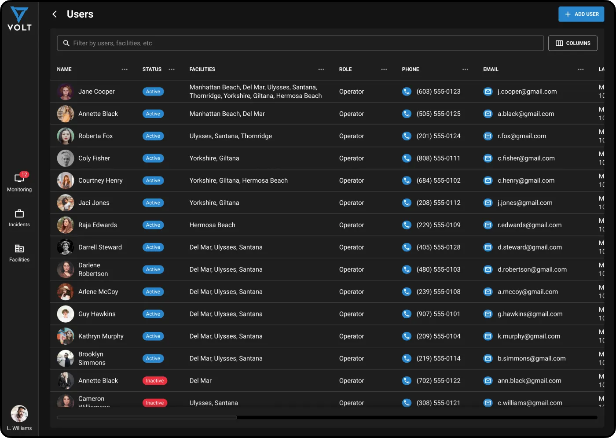Click the L. Williams profile avatar
This screenshot has width=616, height=438.
coord(19,414)
